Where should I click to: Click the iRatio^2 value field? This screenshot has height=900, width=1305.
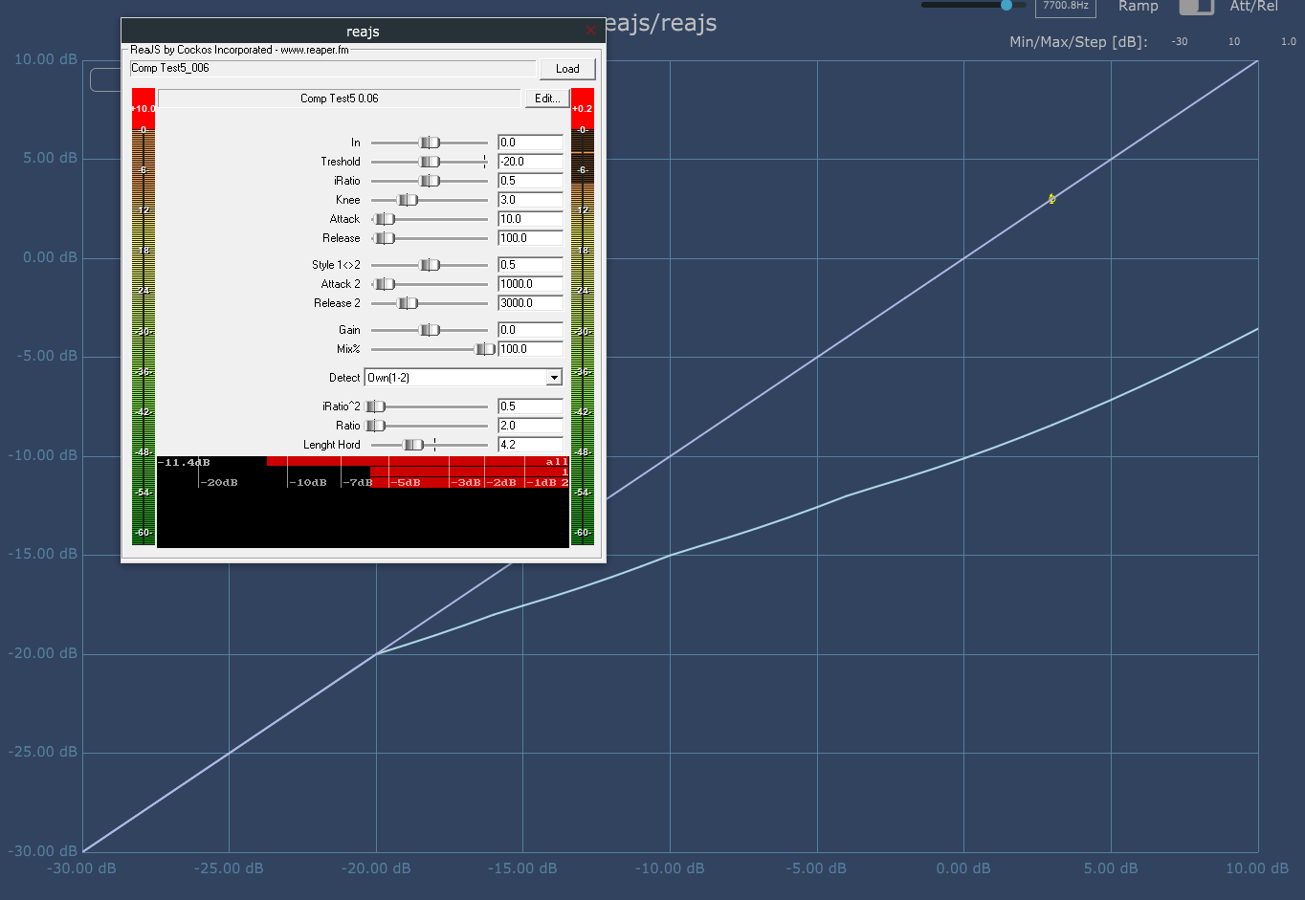tap(530, 406)
